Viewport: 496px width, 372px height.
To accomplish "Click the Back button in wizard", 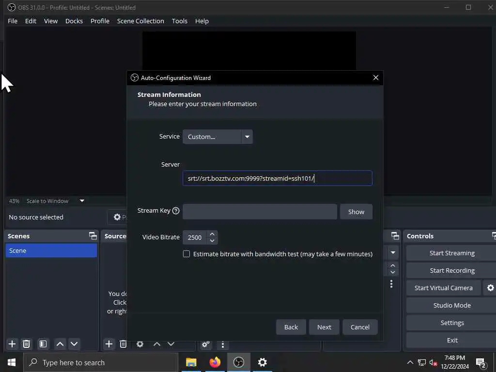I will (x=291, y=327).
